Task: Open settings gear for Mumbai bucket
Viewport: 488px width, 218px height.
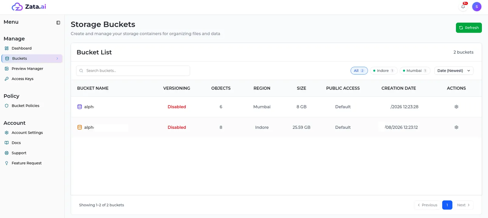Action: tap(456, 107)
